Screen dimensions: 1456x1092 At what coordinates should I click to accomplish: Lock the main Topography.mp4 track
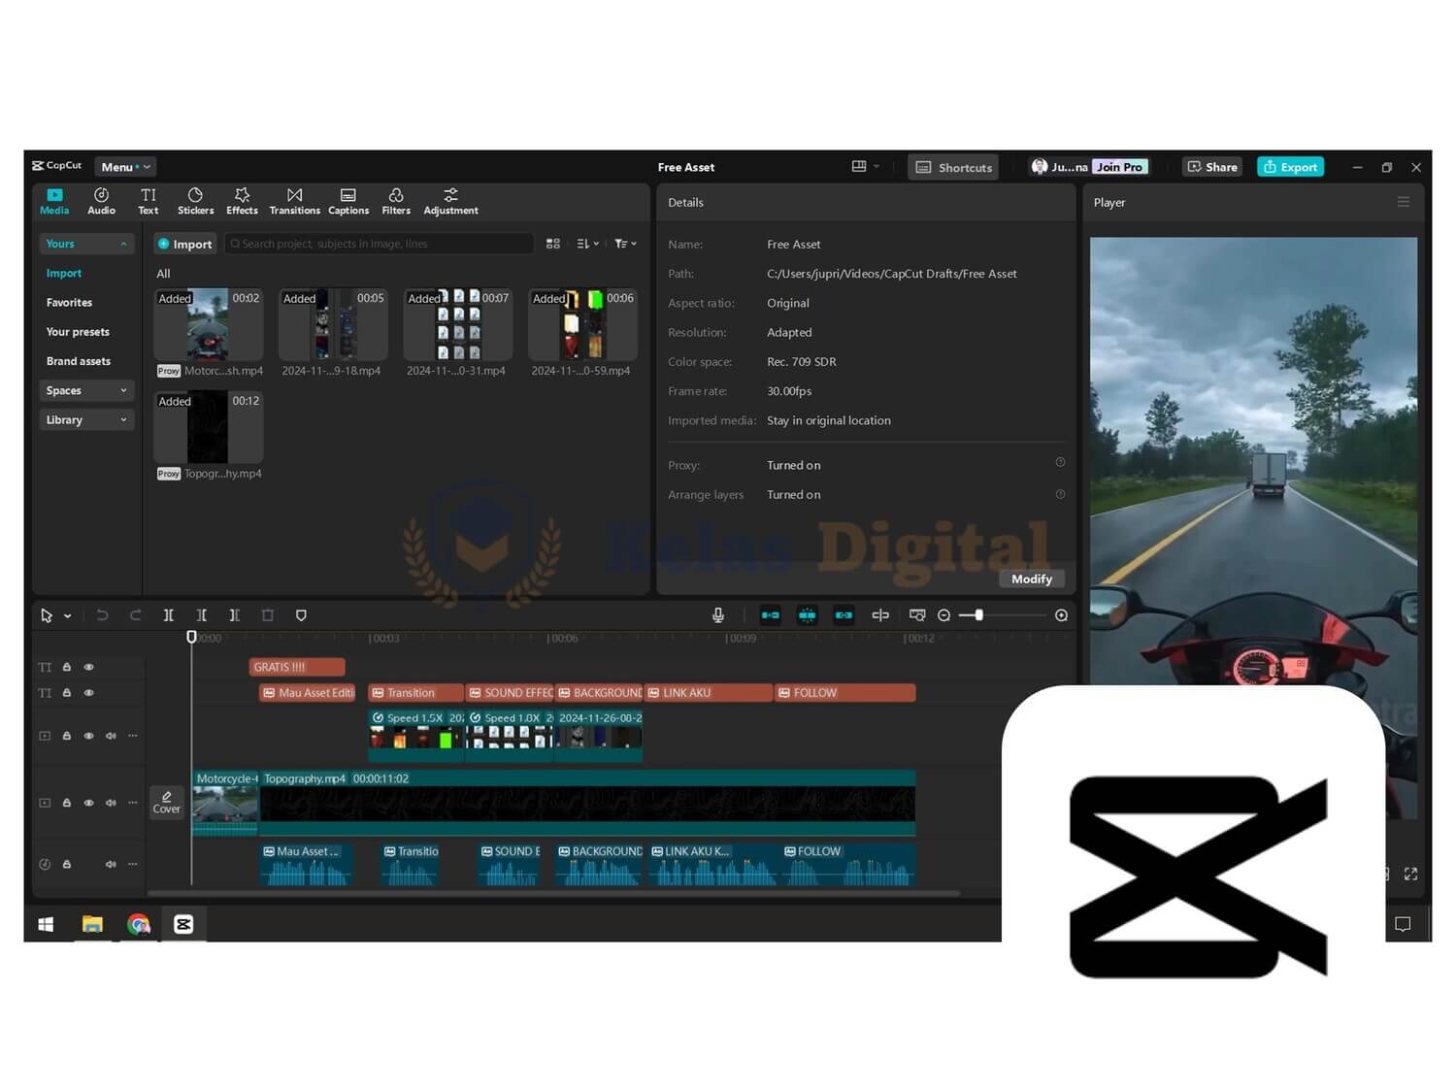(x=67, y=803)
